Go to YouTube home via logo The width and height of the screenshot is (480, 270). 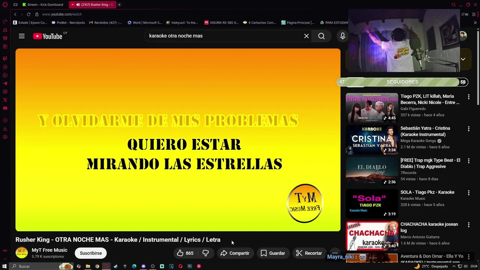[x=48, y=36]
